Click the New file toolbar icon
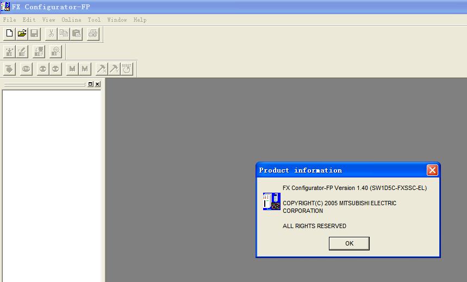The width and height of the screenshot is (467, 282). click(x=9, y=34)
